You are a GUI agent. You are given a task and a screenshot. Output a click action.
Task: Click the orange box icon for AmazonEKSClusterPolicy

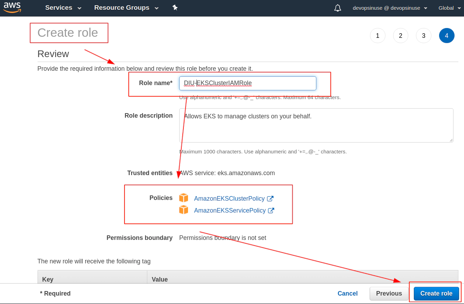[x=183, y=198]
